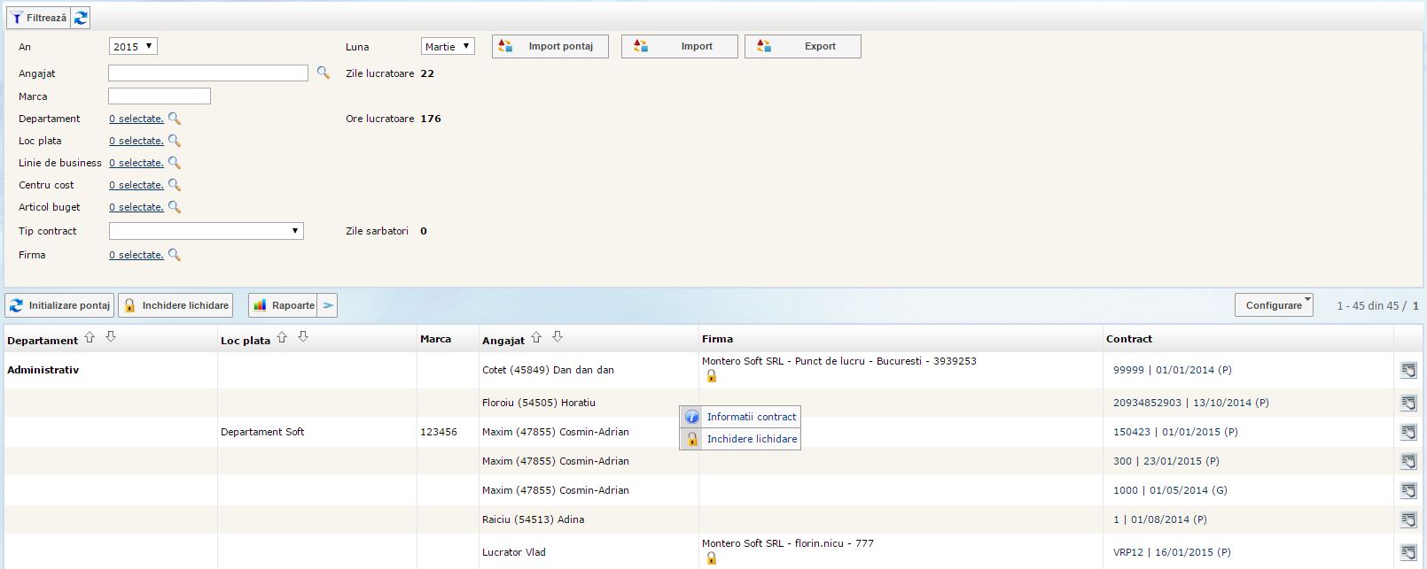Click the refresh icon beside Filtrează
Image resolution: width=1427 pixels, height=569 pixels.
tap(81, 18)
